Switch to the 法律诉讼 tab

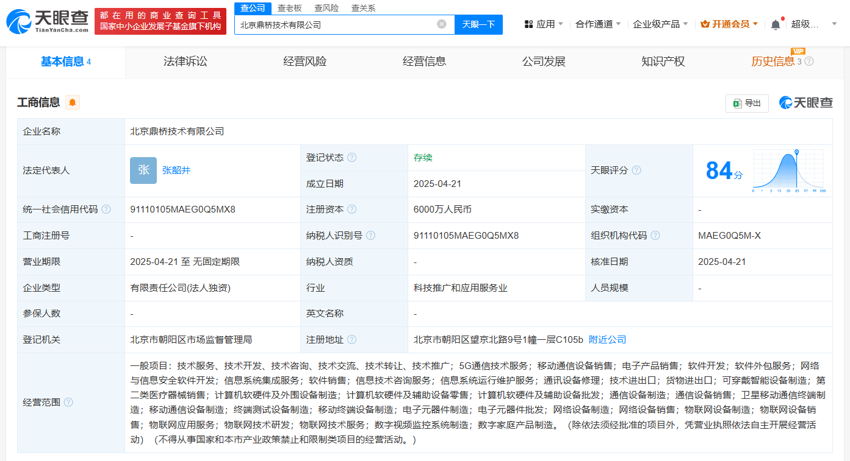(x=185, y=62)
